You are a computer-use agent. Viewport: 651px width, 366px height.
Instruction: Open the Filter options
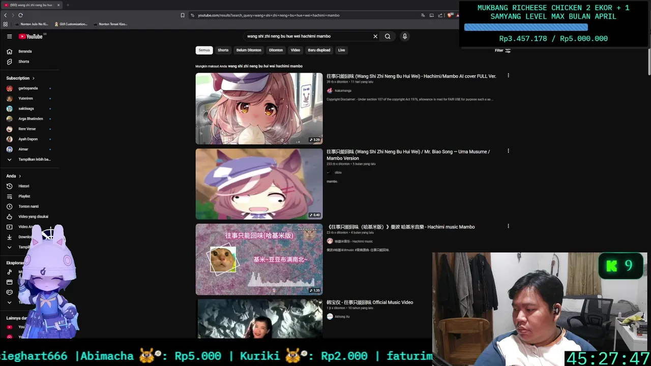[502, 50]
